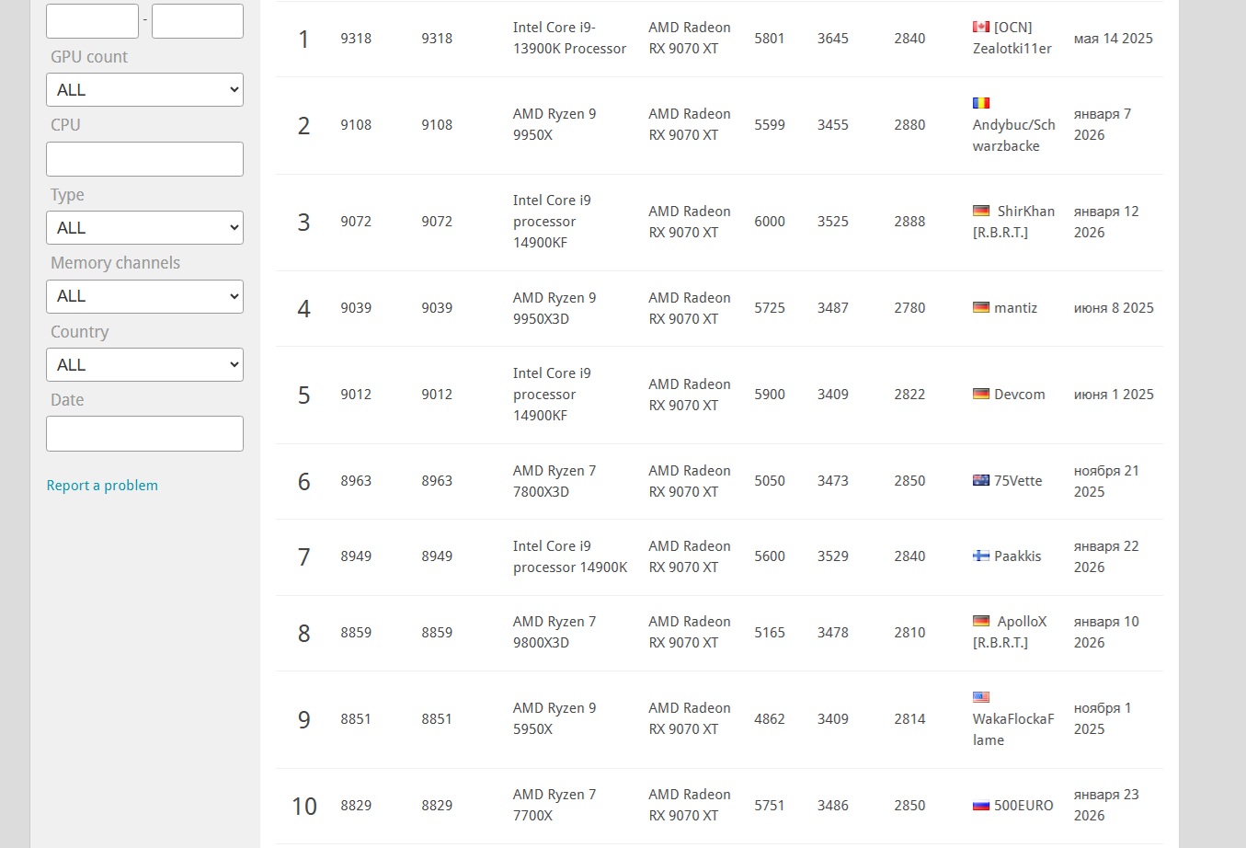The width and height of the screenshot is (1246, 848).
Task: Click the US flag above WakaFlockaFlame
Action: (981, 697)
